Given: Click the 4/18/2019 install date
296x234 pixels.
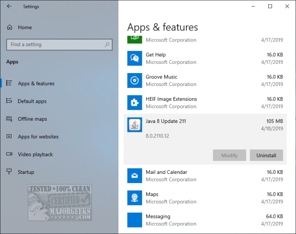Looking at the screenshot, I should [x=272, y=129].
